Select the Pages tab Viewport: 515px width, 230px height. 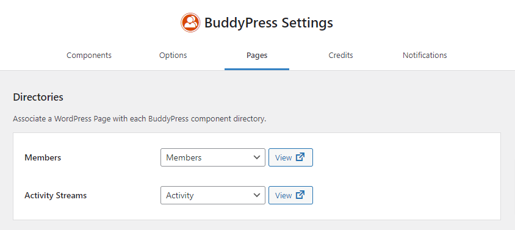[257, 55]
